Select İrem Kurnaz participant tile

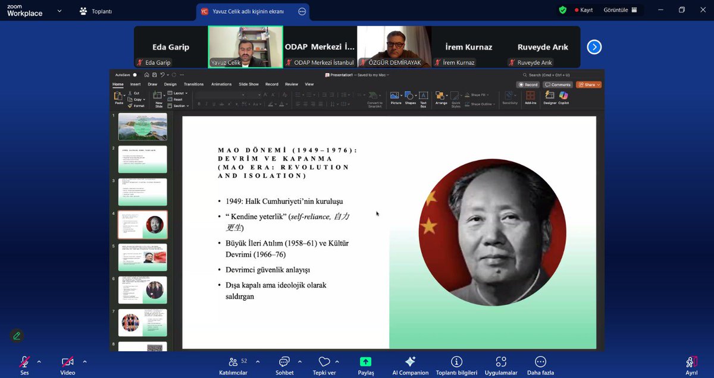click(468, 47)
